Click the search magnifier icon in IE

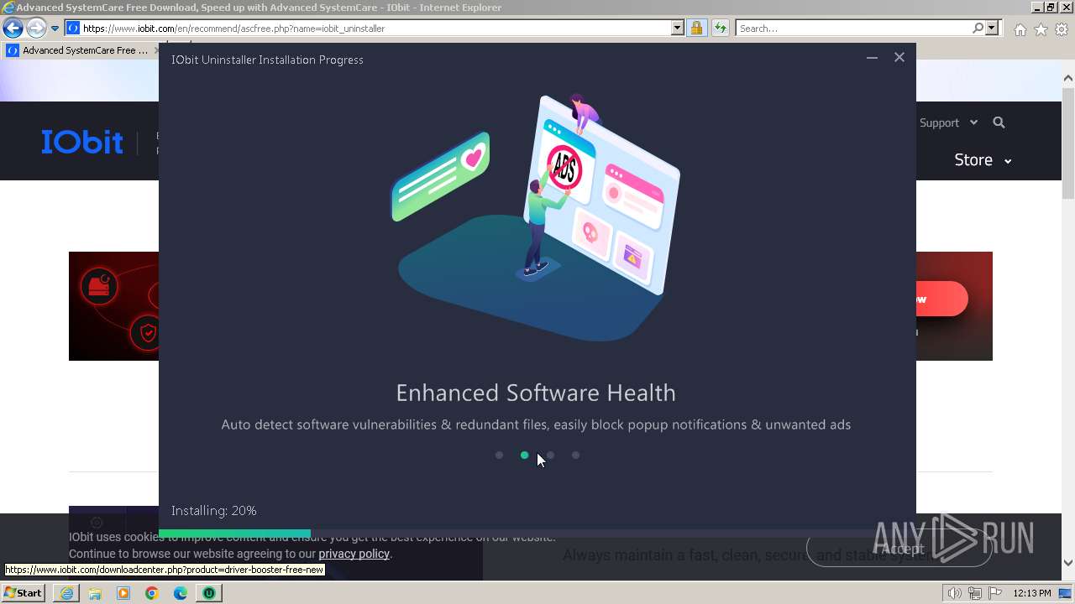[x=978, y=29]
